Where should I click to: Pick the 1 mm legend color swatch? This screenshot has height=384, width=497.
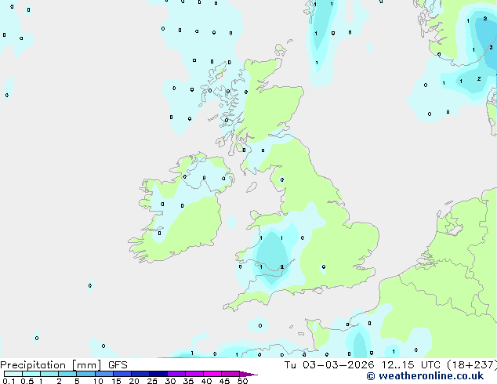49,374
